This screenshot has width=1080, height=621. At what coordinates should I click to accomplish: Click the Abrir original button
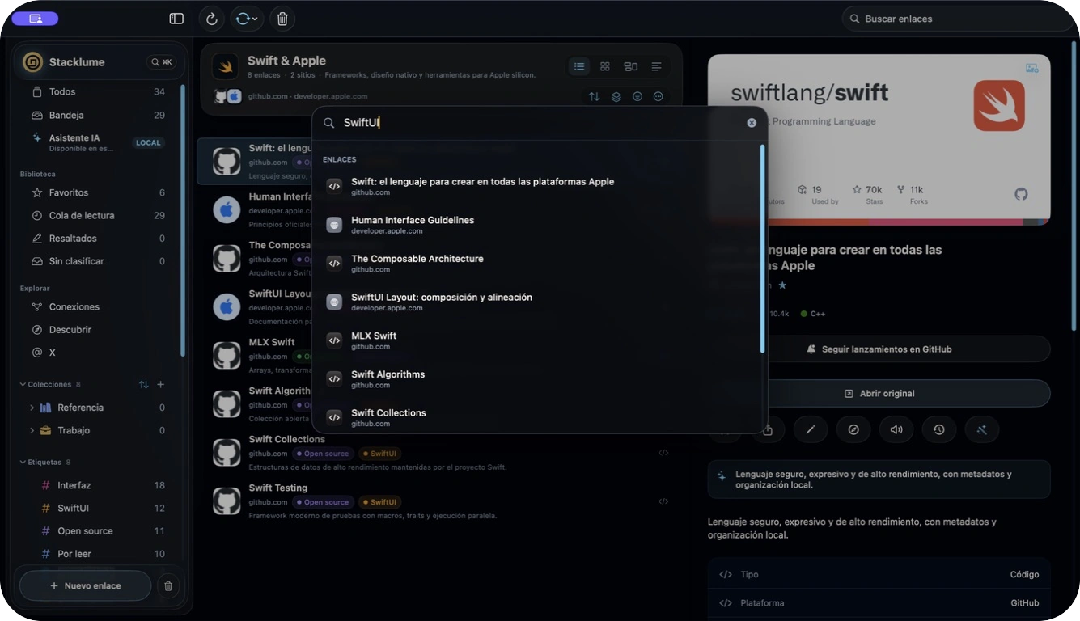point(879,394)
